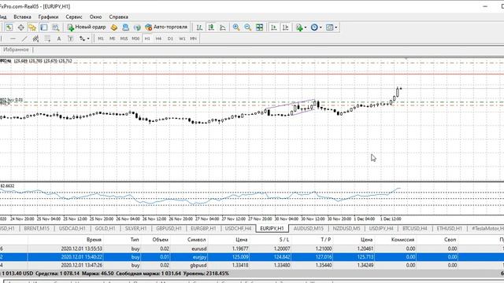504x283 pixels.
Task: Select the text tool labeled A
Action: click(59, 39)
